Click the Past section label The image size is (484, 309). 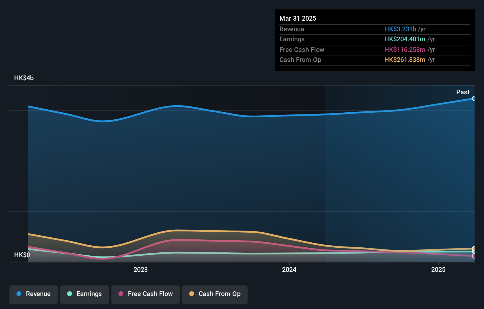[x=463, y=92]
